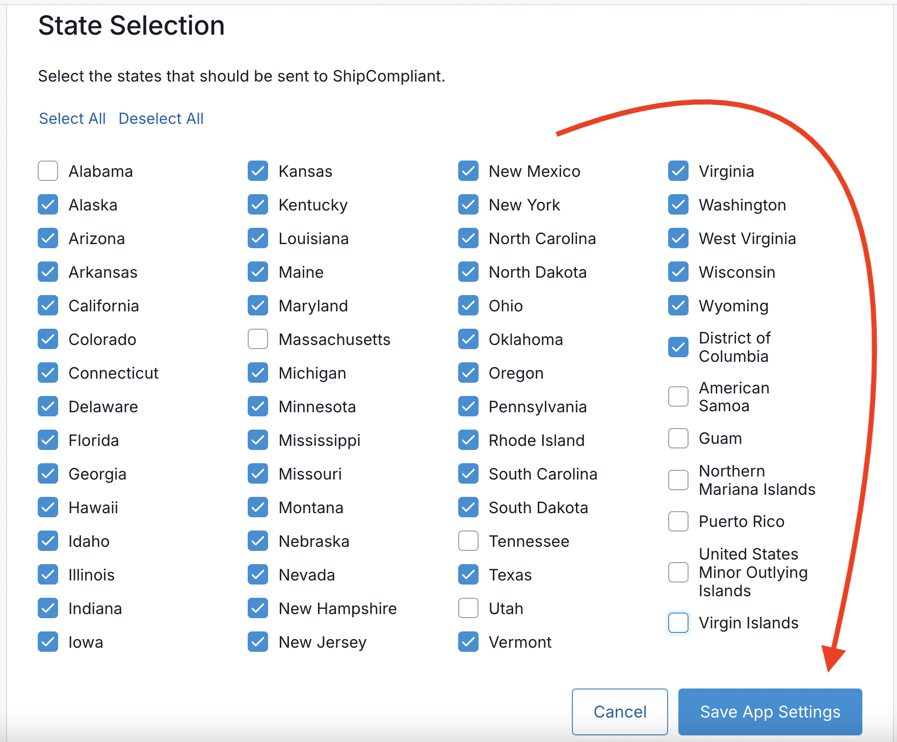The image size is (897, 742).
Task: Click the Save App Settings button
Action: coord(770,711)
